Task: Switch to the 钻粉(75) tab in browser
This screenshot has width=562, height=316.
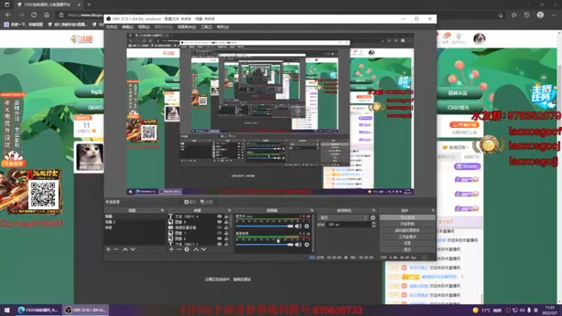Action: [x=471, y=157]
